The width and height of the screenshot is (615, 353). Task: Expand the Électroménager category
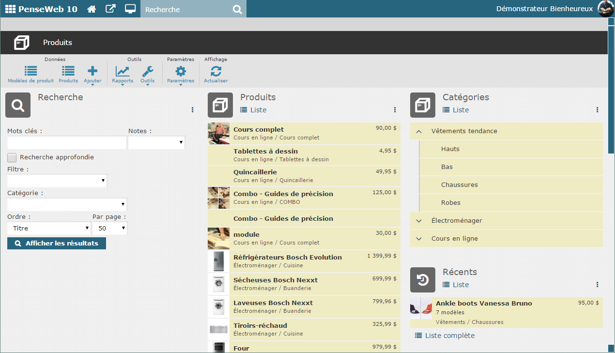[x=419, y=221]
